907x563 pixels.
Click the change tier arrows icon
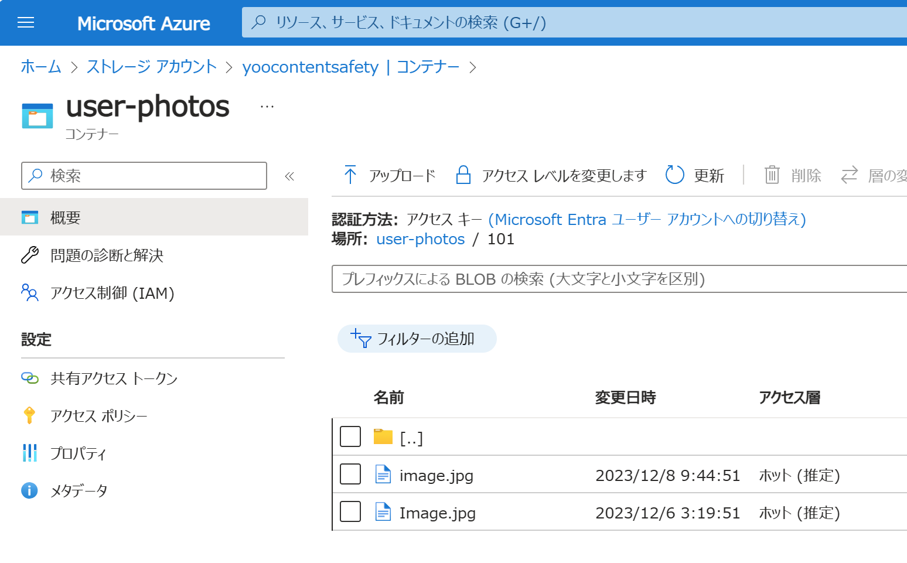[x=850, y=175]
